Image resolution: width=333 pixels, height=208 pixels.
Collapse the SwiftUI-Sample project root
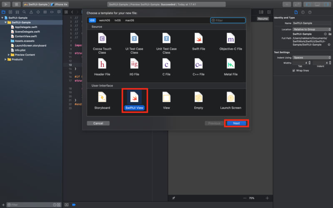[2, 18]
